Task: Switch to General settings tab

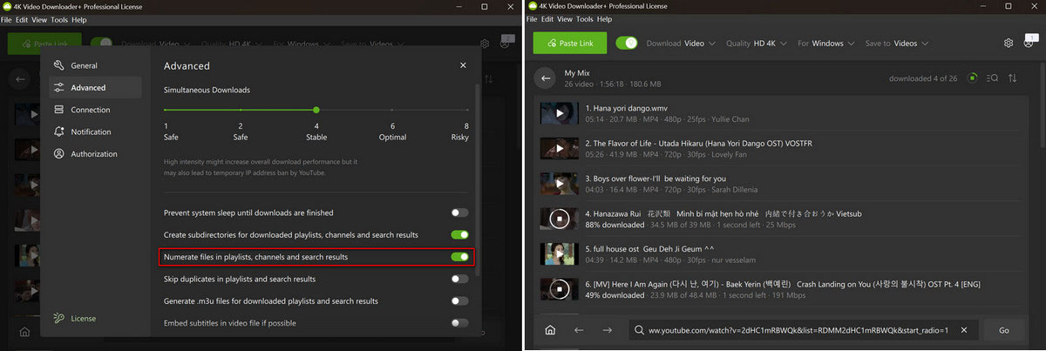Action: tap(96, 65)
